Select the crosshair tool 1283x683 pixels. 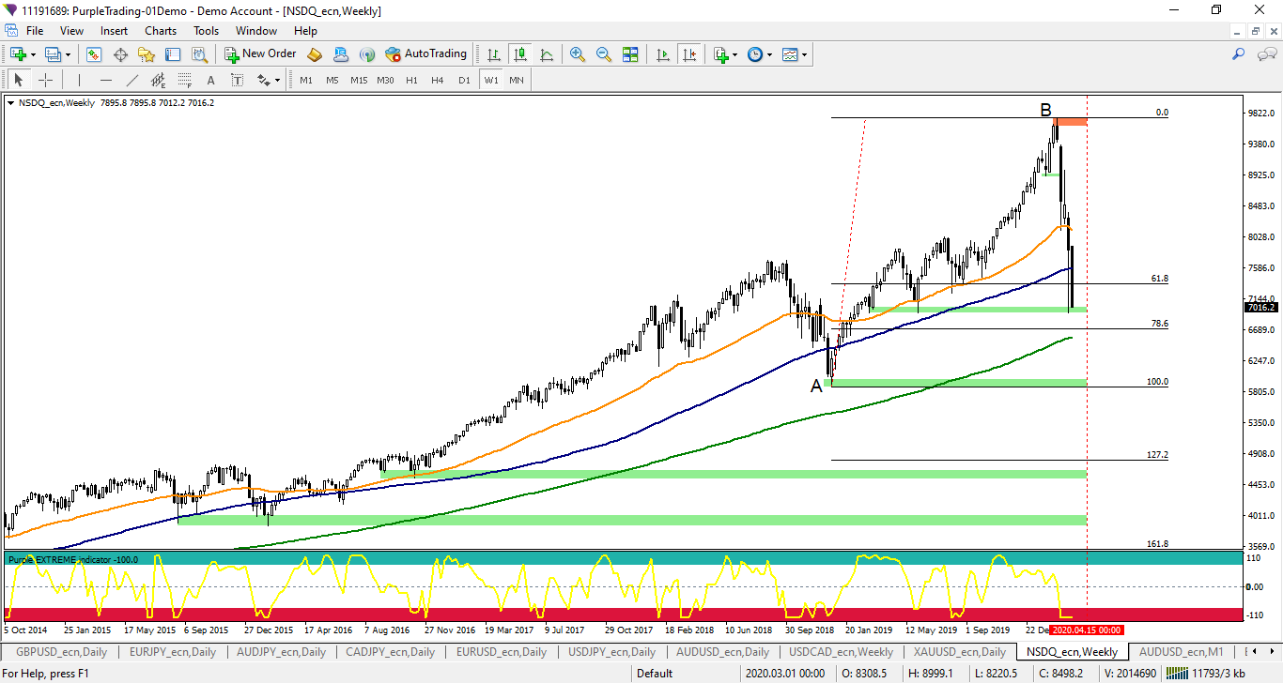click(45, 80)
